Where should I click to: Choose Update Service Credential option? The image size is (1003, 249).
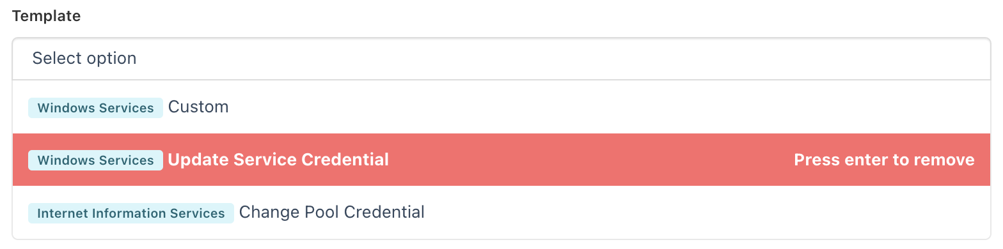click(x=501, y=160)
